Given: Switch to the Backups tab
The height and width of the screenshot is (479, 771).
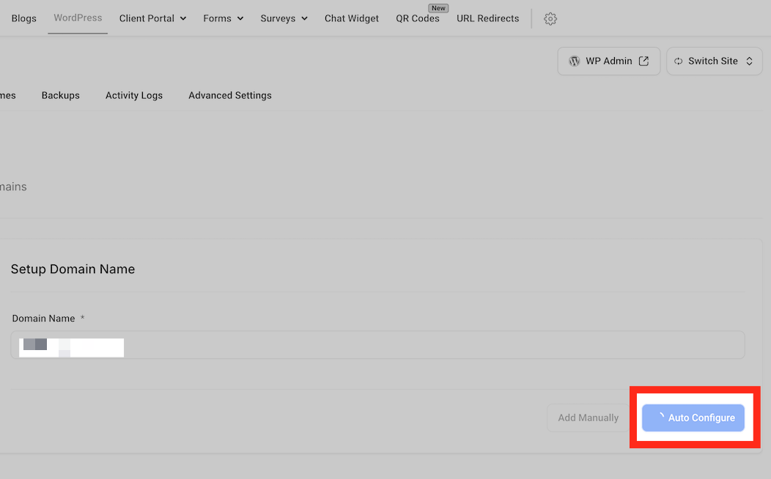Looking at the screenshot, I should [x=61, y=95].
